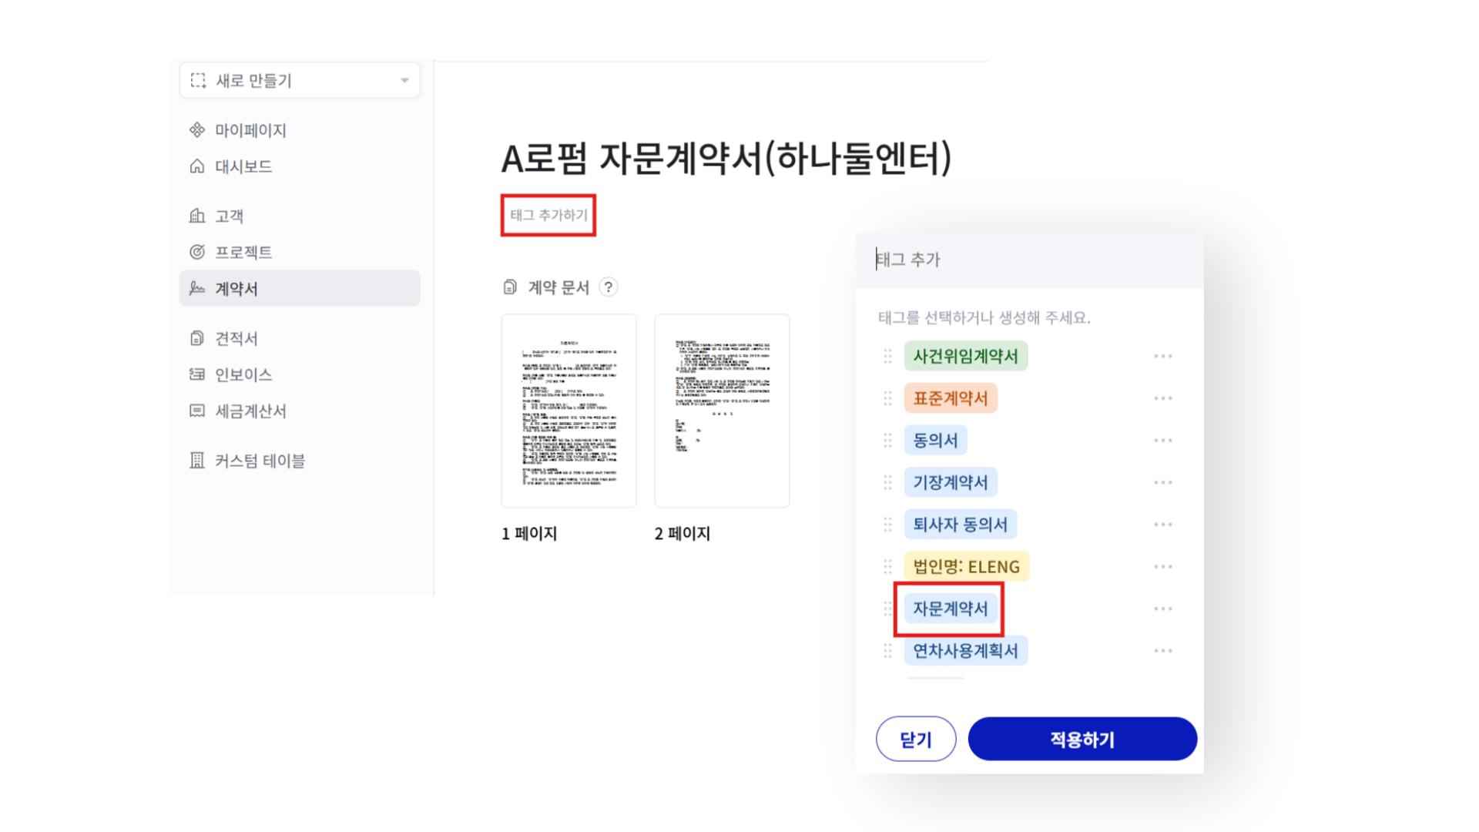Click the 인보이스 icon
The height and width of the screenshot is (832, 1479).
click(197, 374)
